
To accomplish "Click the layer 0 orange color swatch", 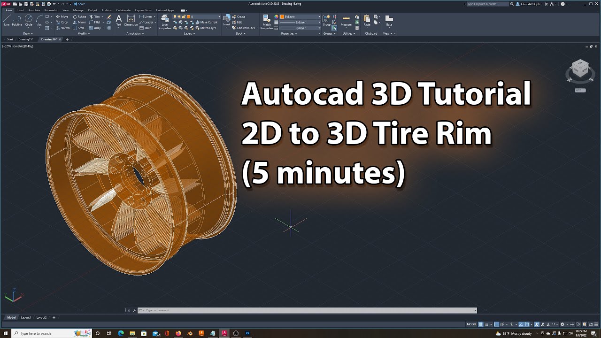I will [189, 16].
